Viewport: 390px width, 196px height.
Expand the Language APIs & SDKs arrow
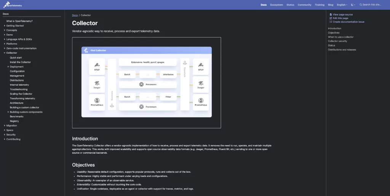(5, 39)
